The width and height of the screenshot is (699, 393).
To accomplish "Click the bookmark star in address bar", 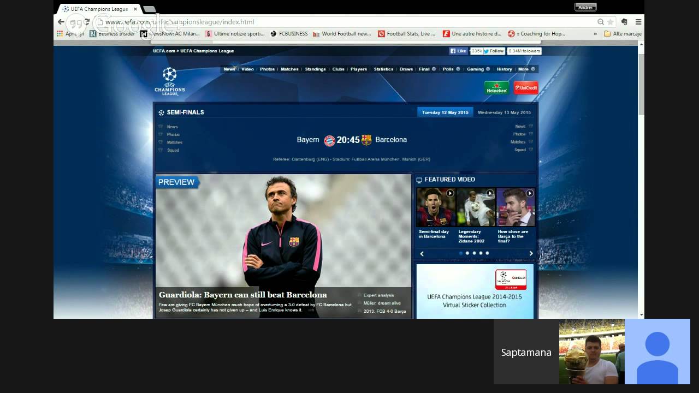I will pyautogui.click(x=611, y=22).
